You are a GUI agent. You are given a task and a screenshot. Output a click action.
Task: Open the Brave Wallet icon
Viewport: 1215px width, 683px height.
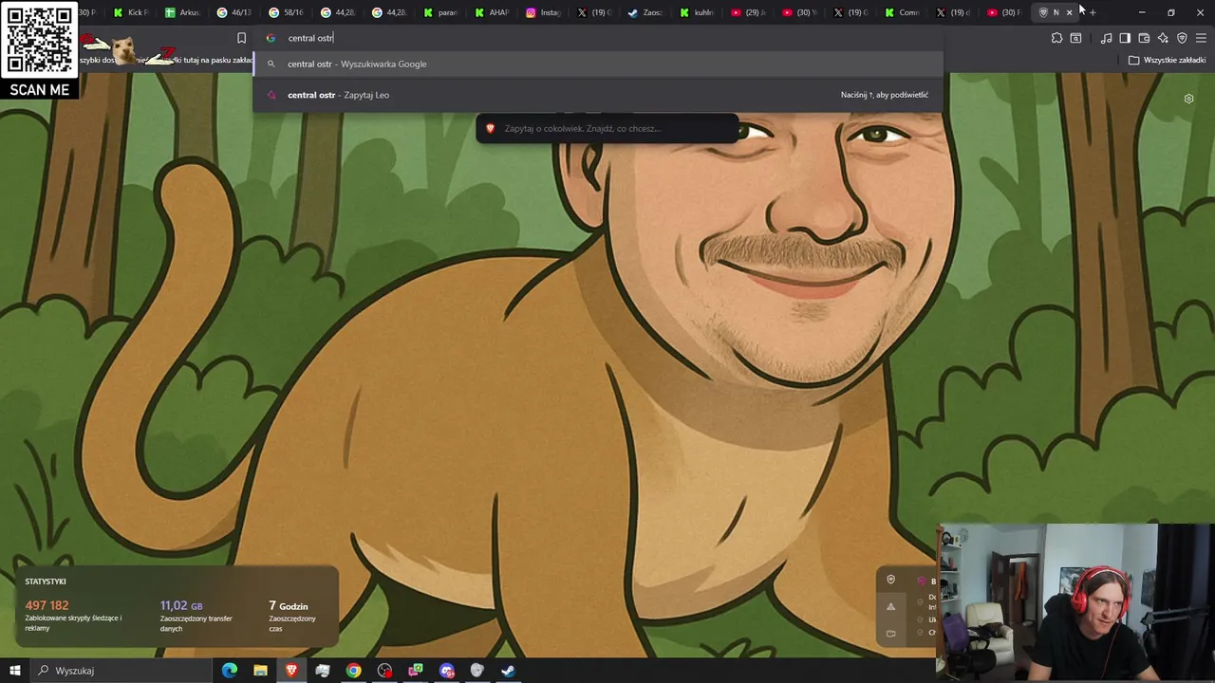(1144, 38)
